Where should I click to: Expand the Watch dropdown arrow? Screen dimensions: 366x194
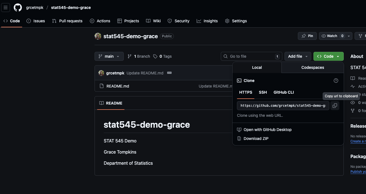coord(349,36)
